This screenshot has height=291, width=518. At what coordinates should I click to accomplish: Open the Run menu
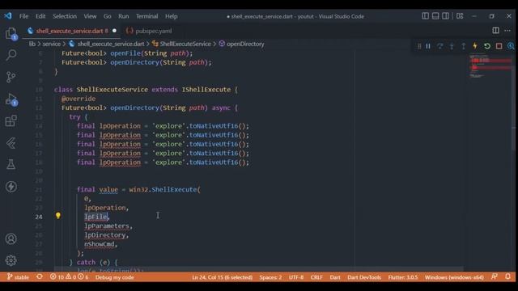click(x=124, y=16)
